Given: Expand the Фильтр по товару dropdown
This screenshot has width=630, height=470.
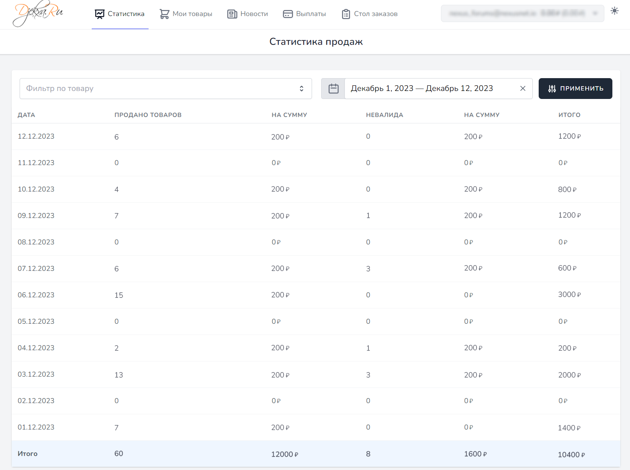Looking at the screenshot, I should click(x=165, y=89).
